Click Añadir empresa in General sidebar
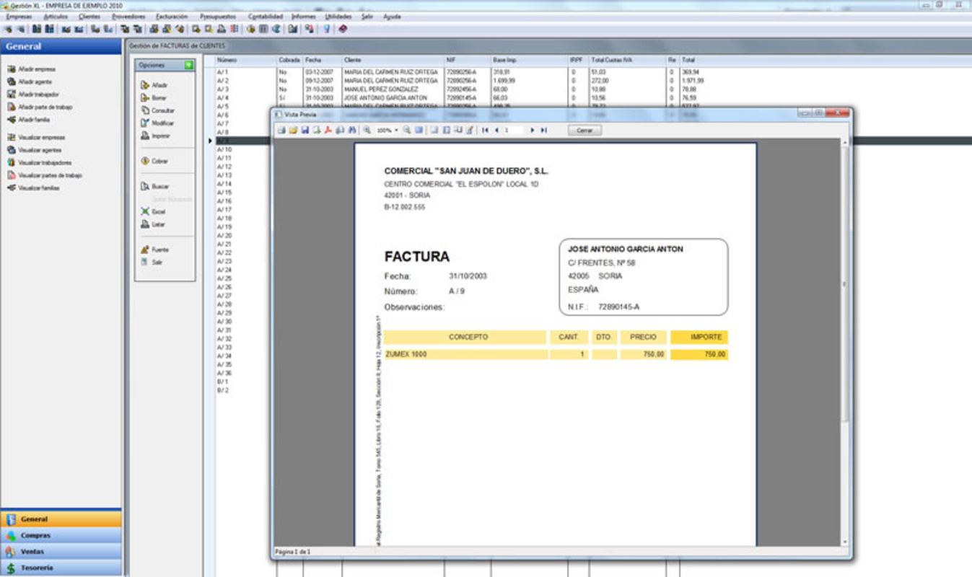This screenshot has height=577, width=972. tap(31, 69)
